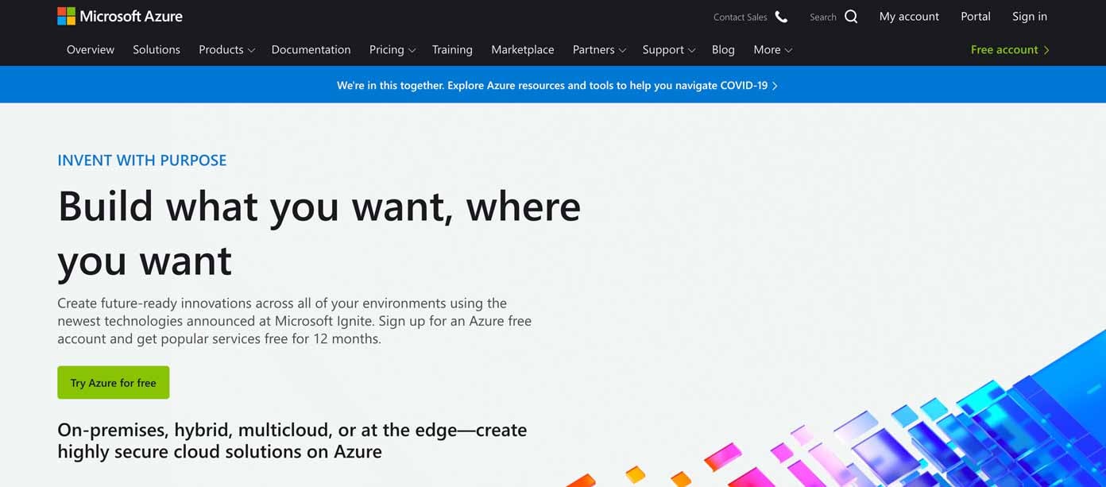Go to My account
The width and height of the screenshot is (1106, 487).
tap(908, 16)
